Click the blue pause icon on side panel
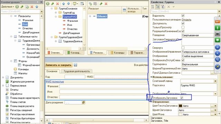Viewport: 221px width, 124px height. (218, 48)
